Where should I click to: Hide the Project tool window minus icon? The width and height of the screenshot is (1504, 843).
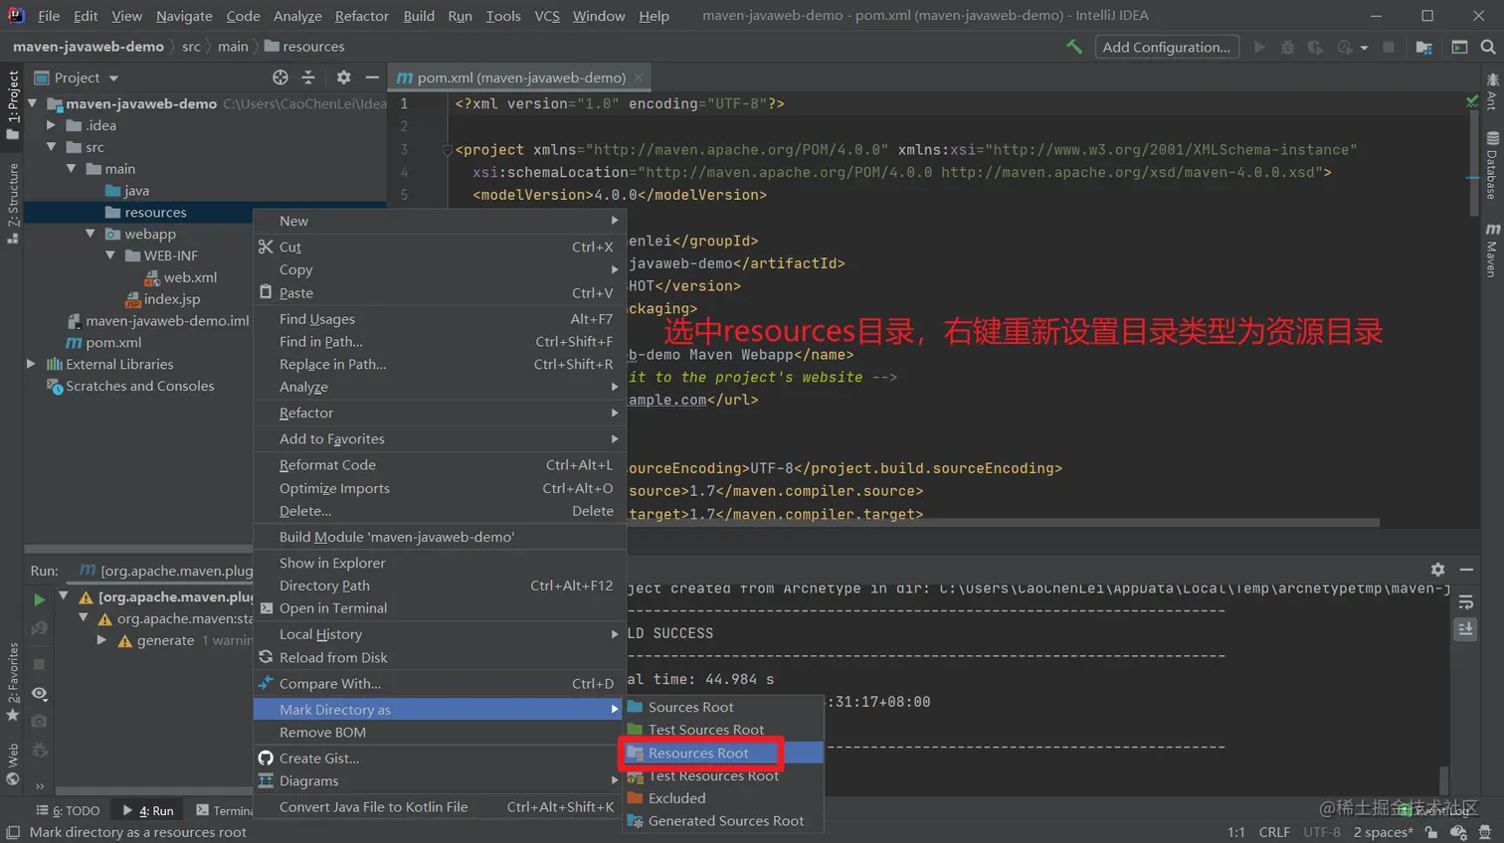coord(372,78)
